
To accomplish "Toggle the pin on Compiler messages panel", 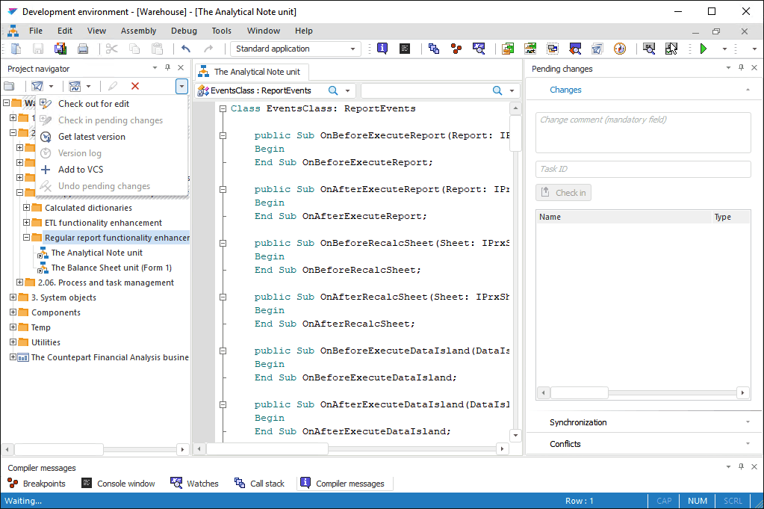I will [741, 467].
